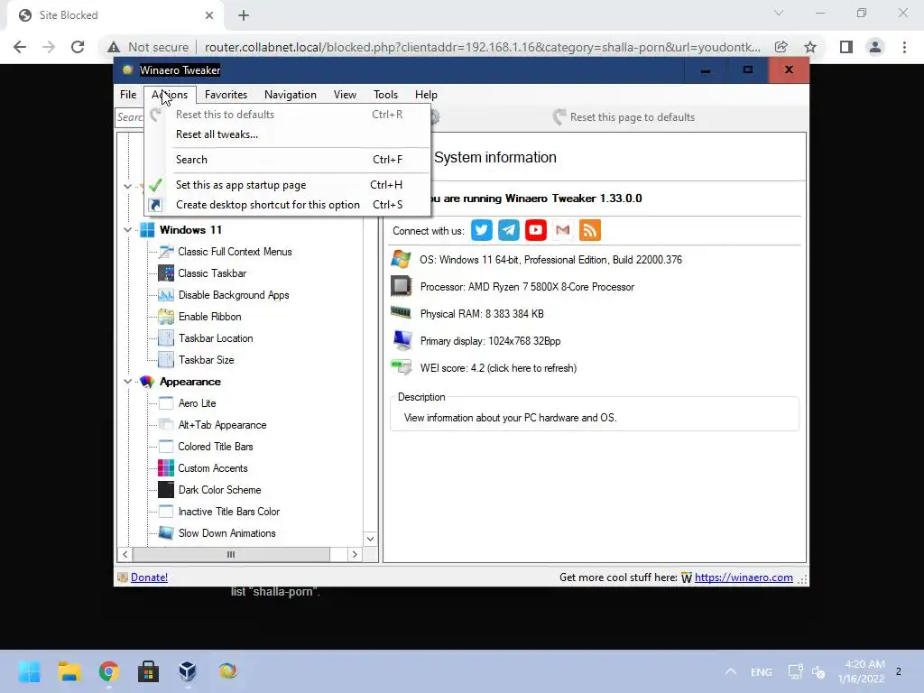Bookmark page with star icon
This screenshot has width=924, height=693.
[x=810, y=47]
